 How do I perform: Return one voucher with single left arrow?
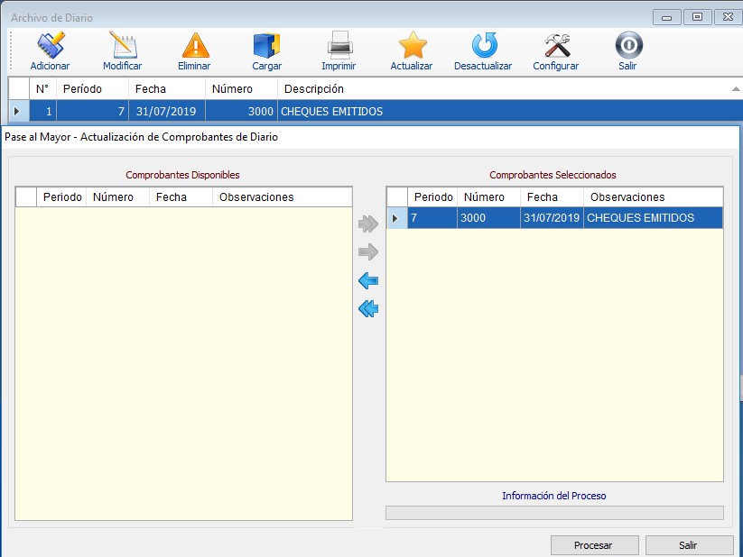click(x=368, y=280)
